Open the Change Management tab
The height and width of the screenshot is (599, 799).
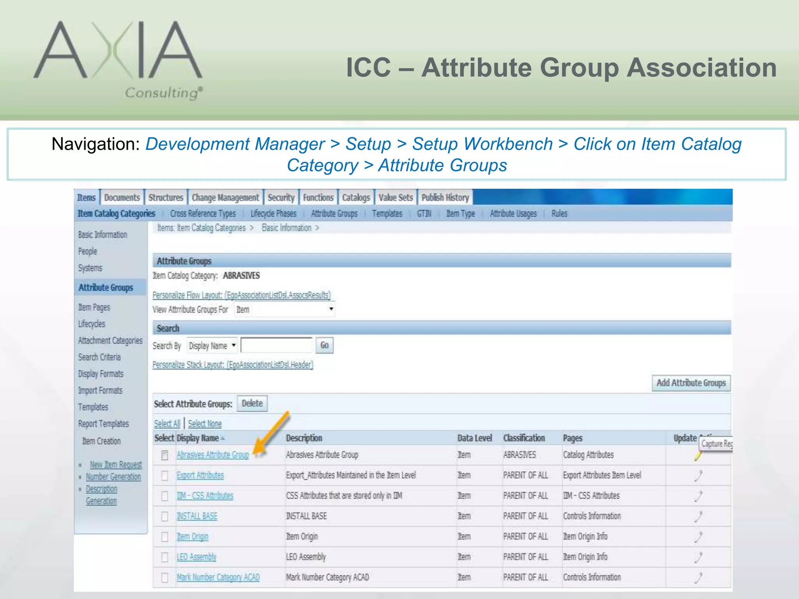(x=225, y=197)
